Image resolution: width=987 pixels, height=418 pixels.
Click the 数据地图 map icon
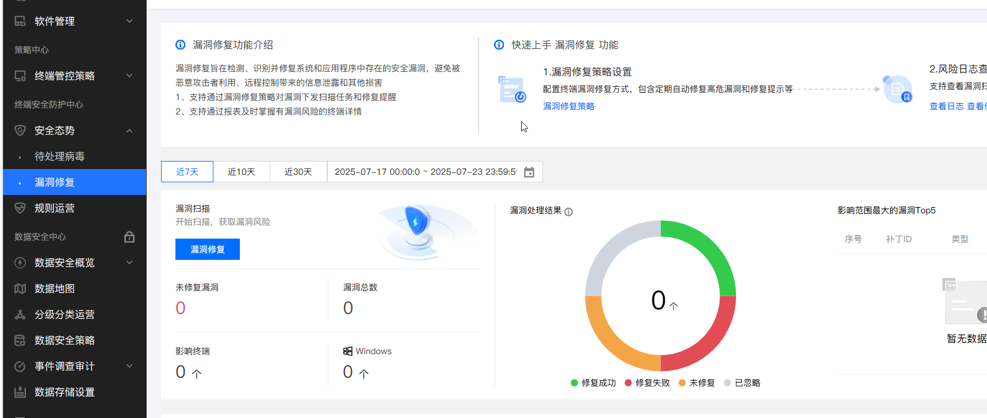click(20, 289)
